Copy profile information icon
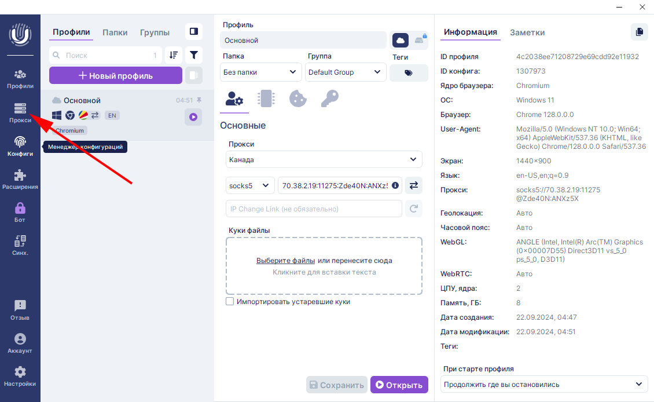The image size is (654, 402). pos(639,32)
